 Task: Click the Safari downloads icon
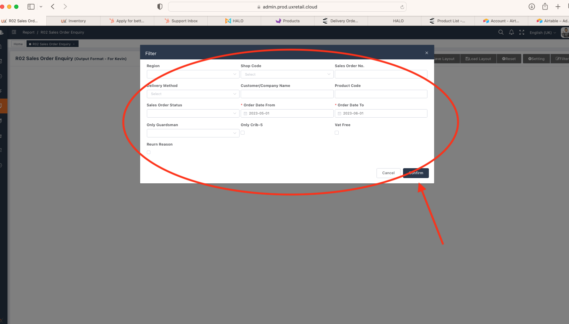click(531, 7)
